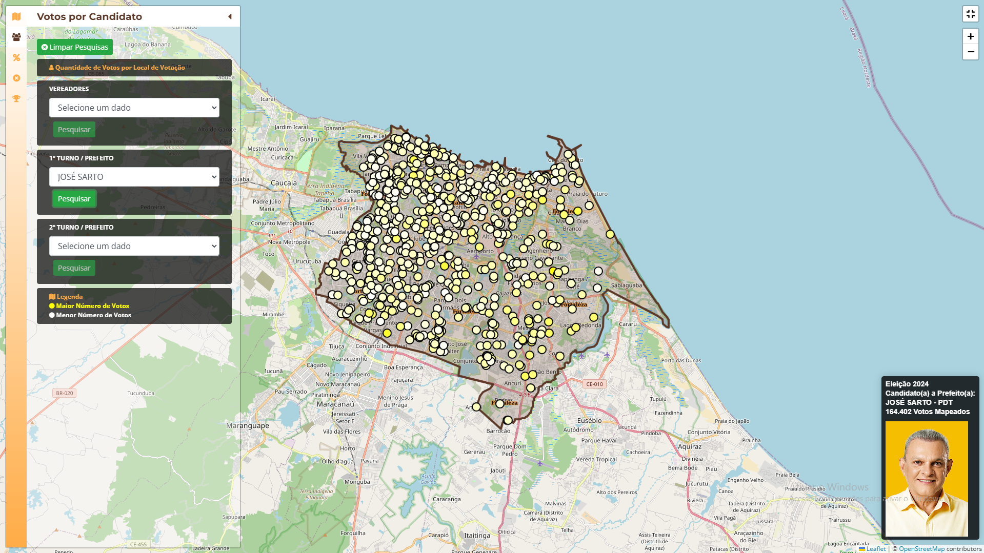Click yellow Maior Número de Votos swatch
This screenshot has height=553, width=984.
tap(52, 306)
